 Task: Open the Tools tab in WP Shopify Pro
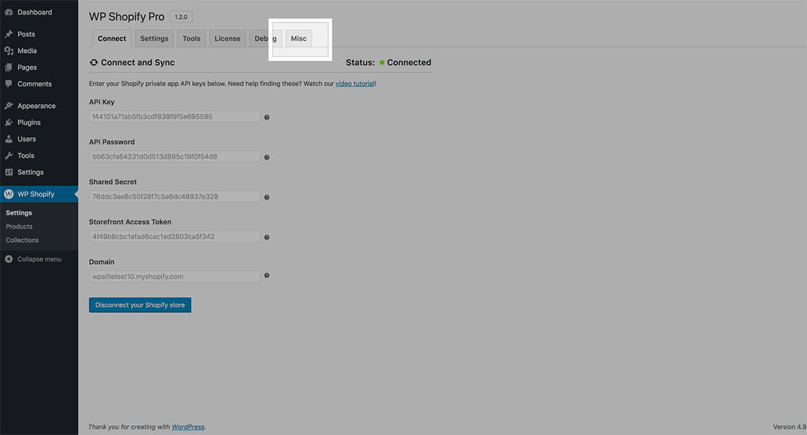click(x=191, y=38)
